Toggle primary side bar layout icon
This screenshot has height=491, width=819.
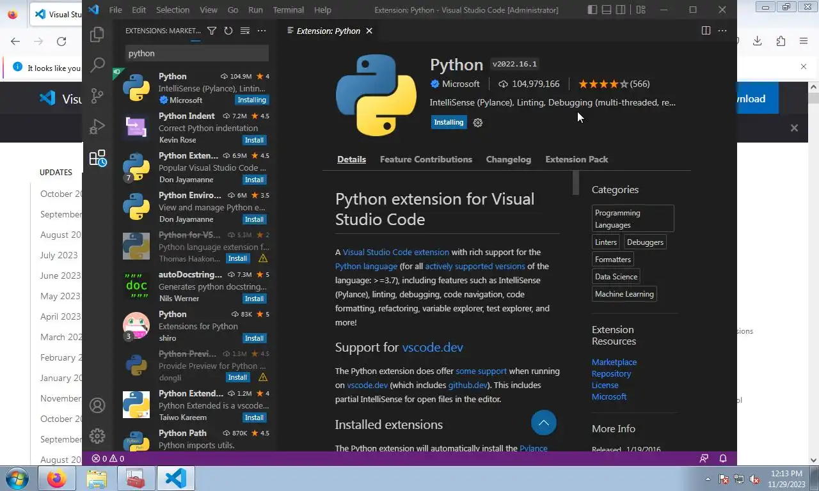(592, 10)
